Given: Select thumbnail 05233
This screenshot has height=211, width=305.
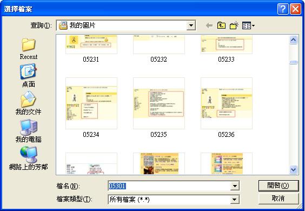Looking at the screenshot, I should point(227,44).
